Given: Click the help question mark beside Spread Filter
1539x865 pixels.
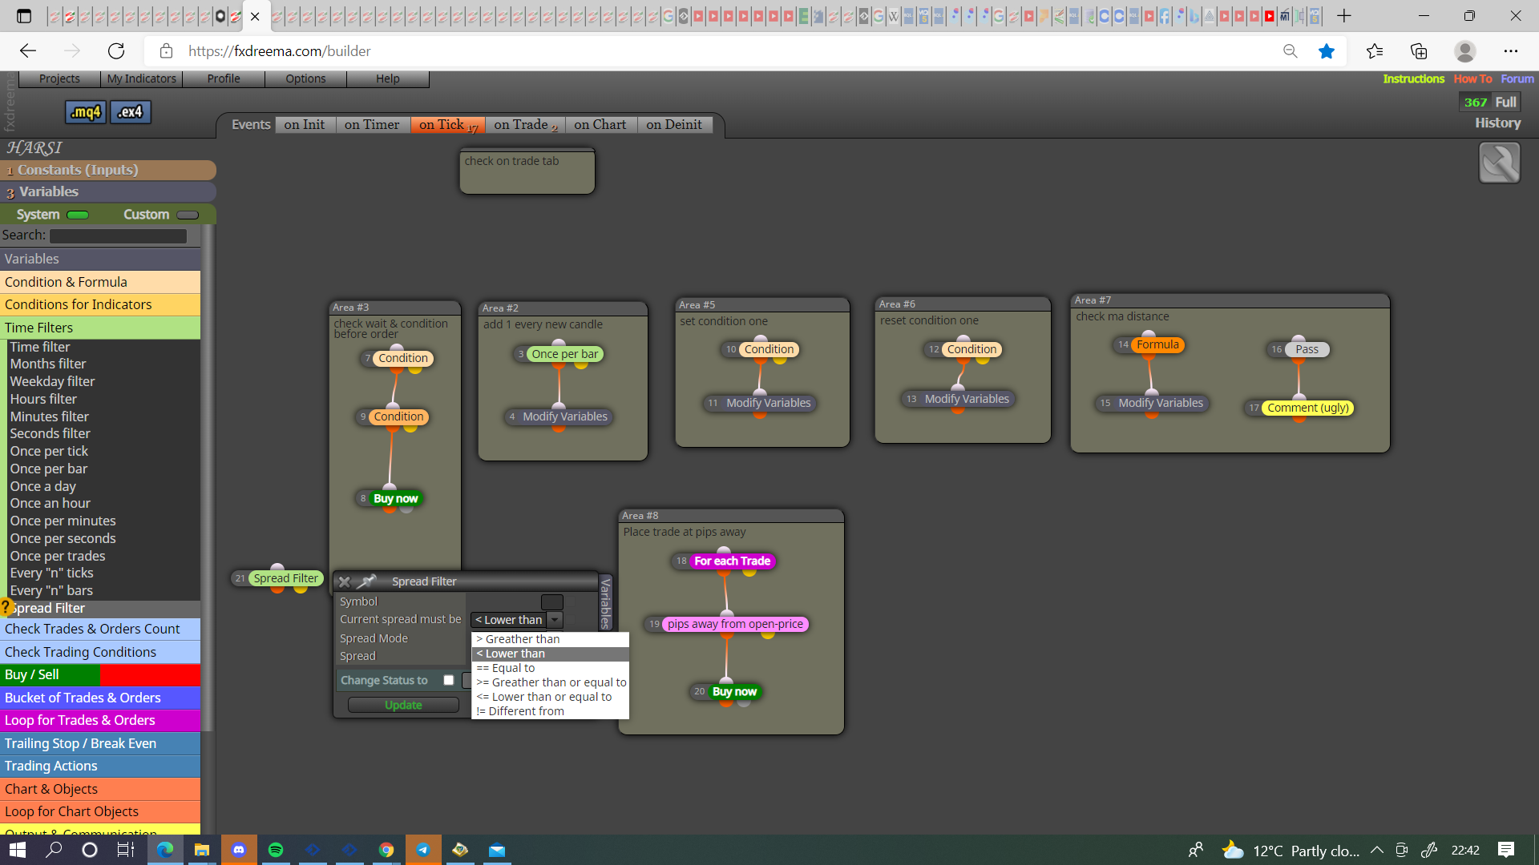Looking at the screenshot, I should 6,608.
